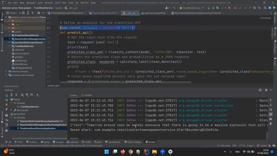Expand the ReactiveAlertsManagementService folder
This screenshot has width=277, height=156.
point(10,39)
